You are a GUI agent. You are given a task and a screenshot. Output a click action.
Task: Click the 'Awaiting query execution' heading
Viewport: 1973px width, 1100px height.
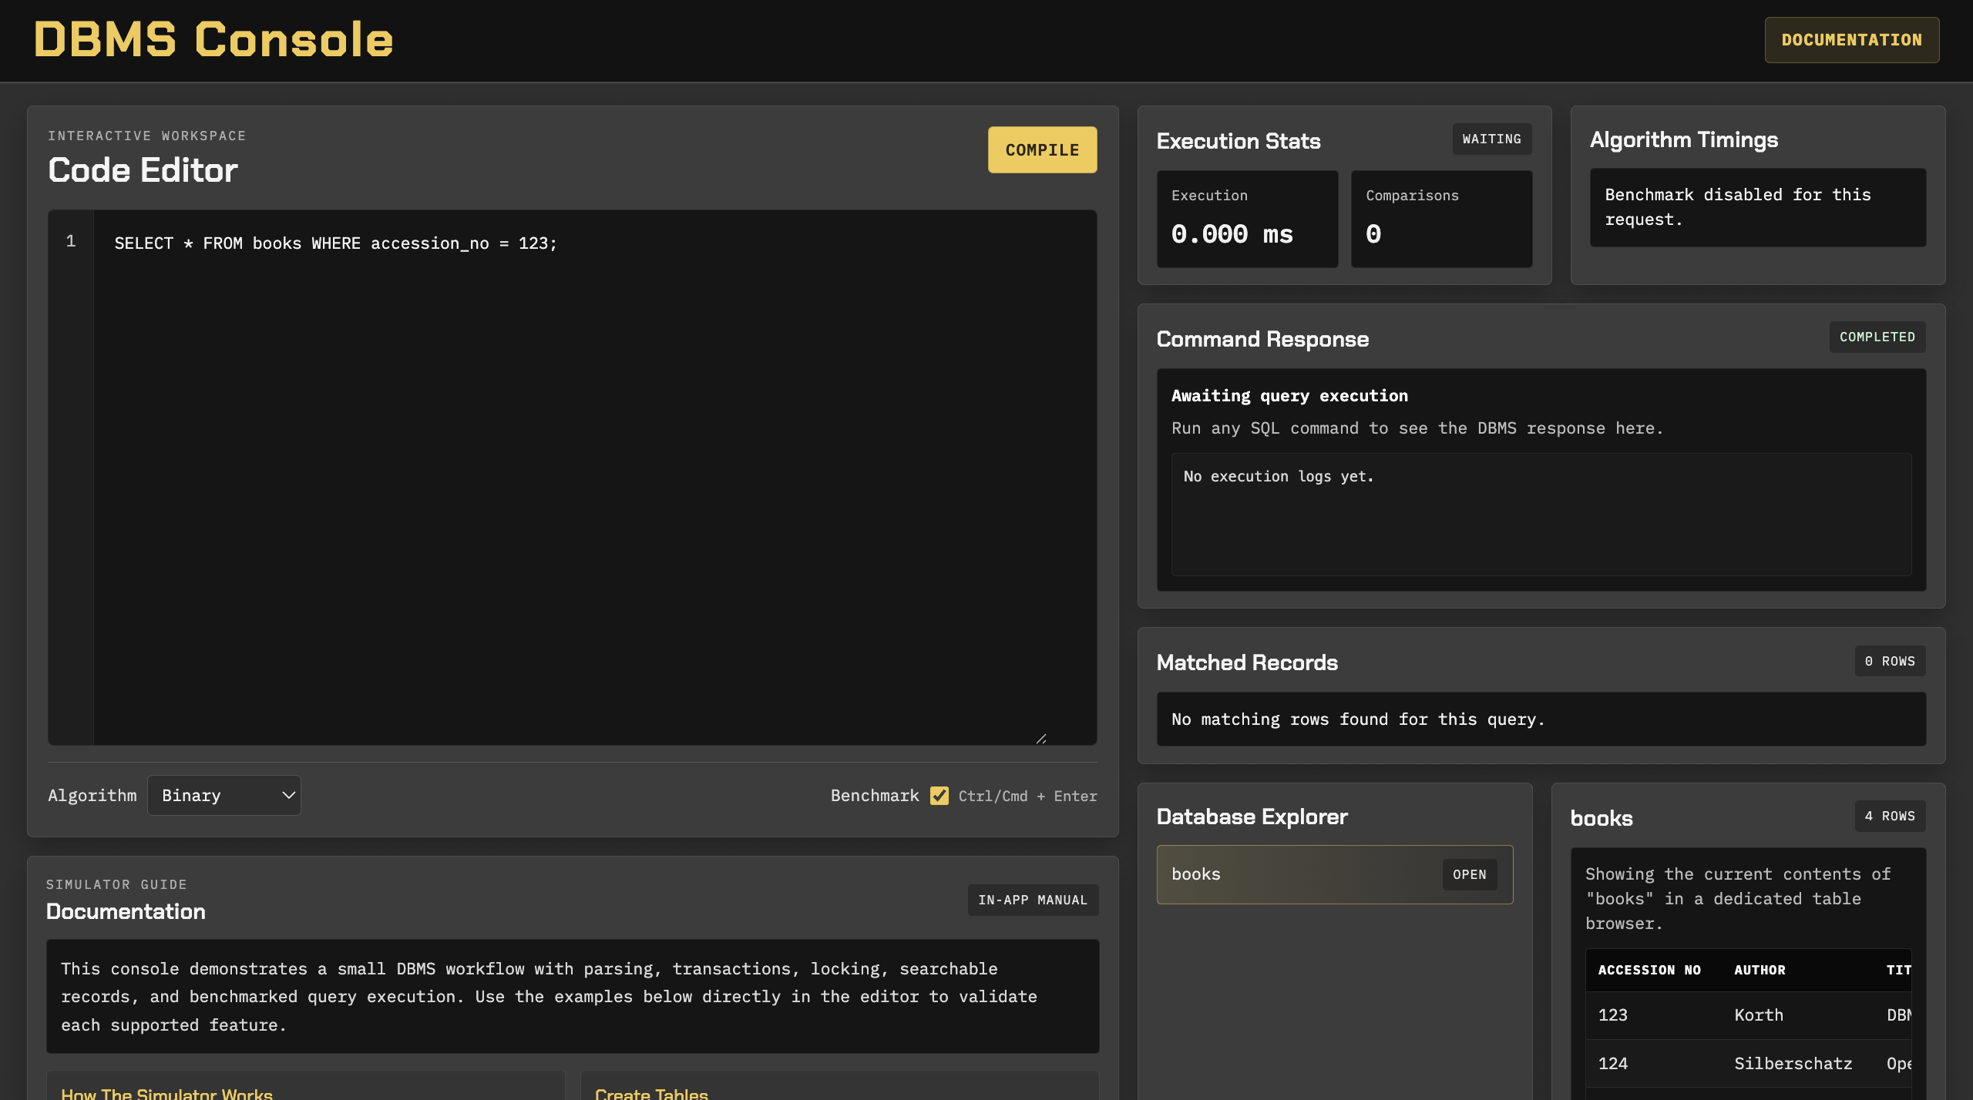click(x=1289, y=396)
